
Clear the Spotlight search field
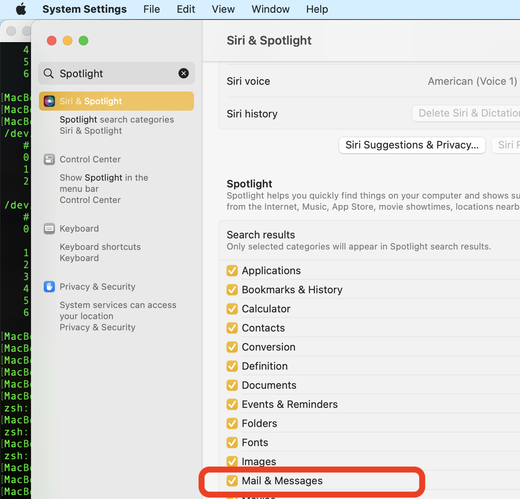[184, 73]
